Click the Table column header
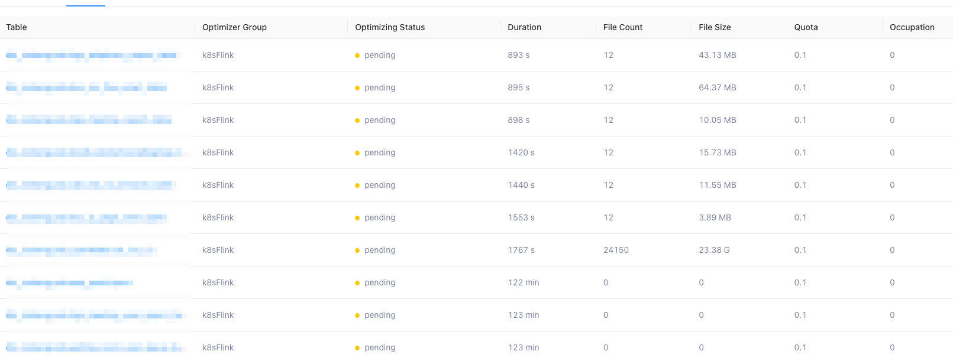This screenshot has width=953, height=361. (x=17, y=27)
